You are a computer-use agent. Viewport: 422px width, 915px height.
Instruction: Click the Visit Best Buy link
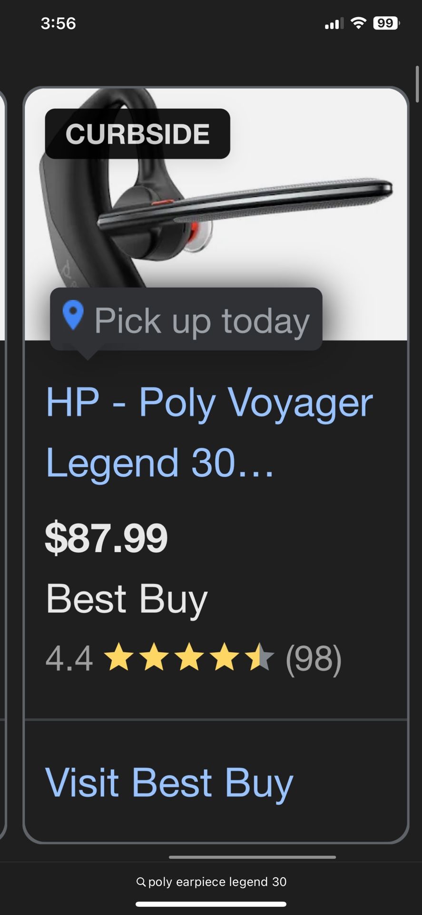point(169,783)
